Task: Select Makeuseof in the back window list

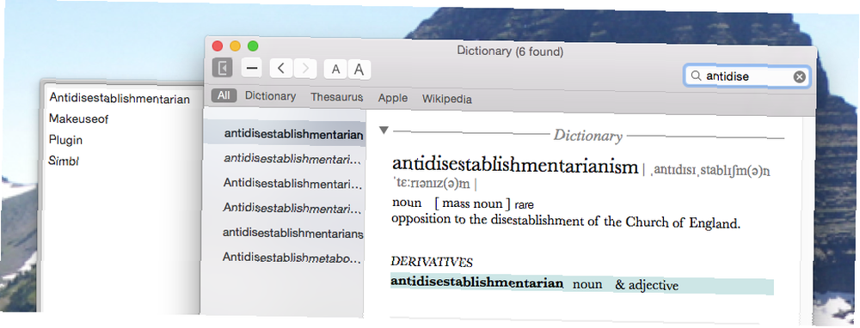Action: pyautogui.click(x=78, y=118)
